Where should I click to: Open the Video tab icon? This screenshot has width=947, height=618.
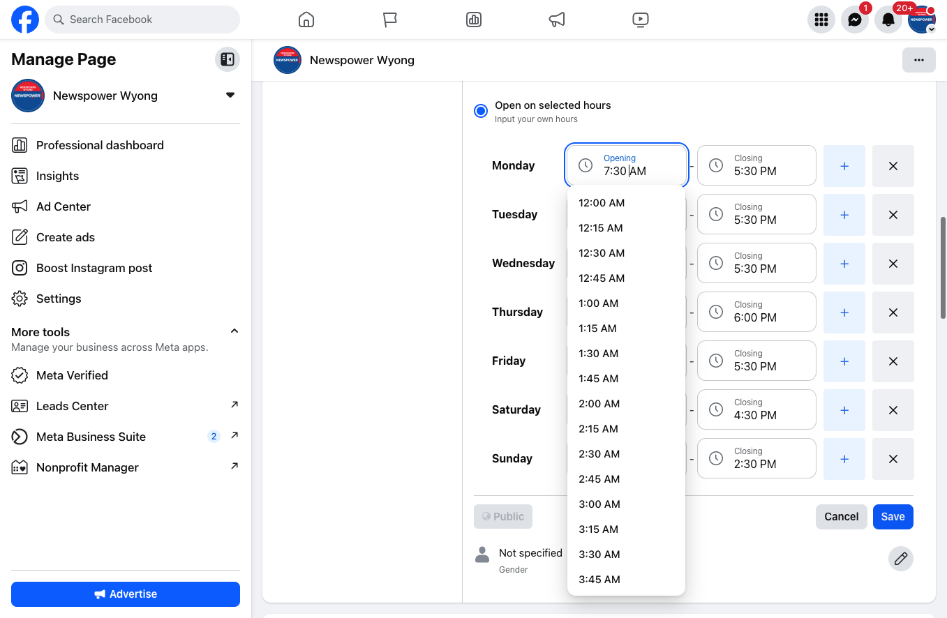(x=641, y=20)
